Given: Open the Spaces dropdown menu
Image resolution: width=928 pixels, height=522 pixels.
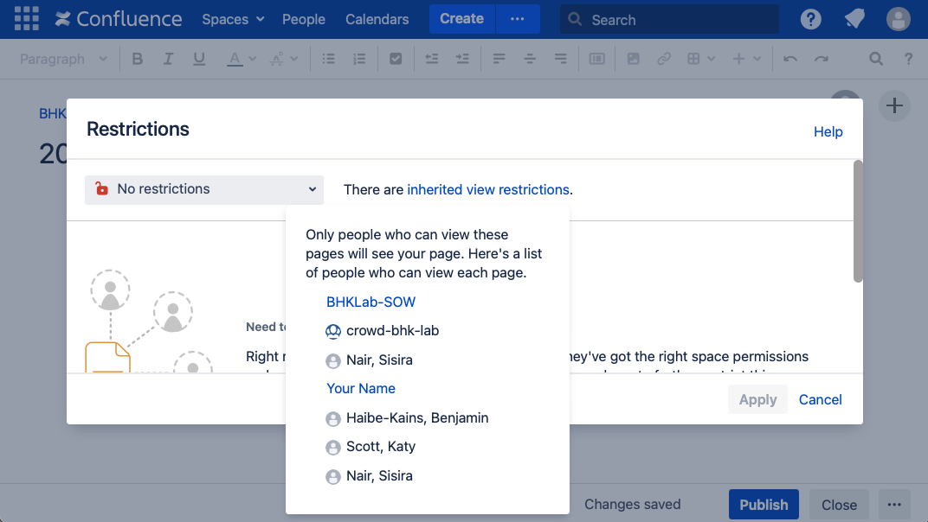Looking at the screenshot, I should click(233, 19).
